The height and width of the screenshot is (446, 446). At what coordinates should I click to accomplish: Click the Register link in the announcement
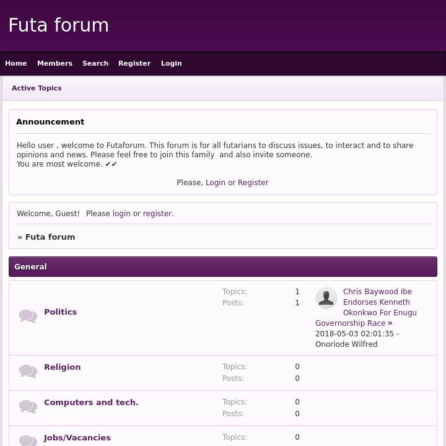coord(253,183)
